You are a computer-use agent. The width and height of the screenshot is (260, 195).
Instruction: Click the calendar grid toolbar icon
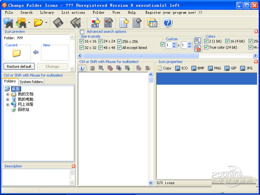pyautogui.click(x=152, y=23)
